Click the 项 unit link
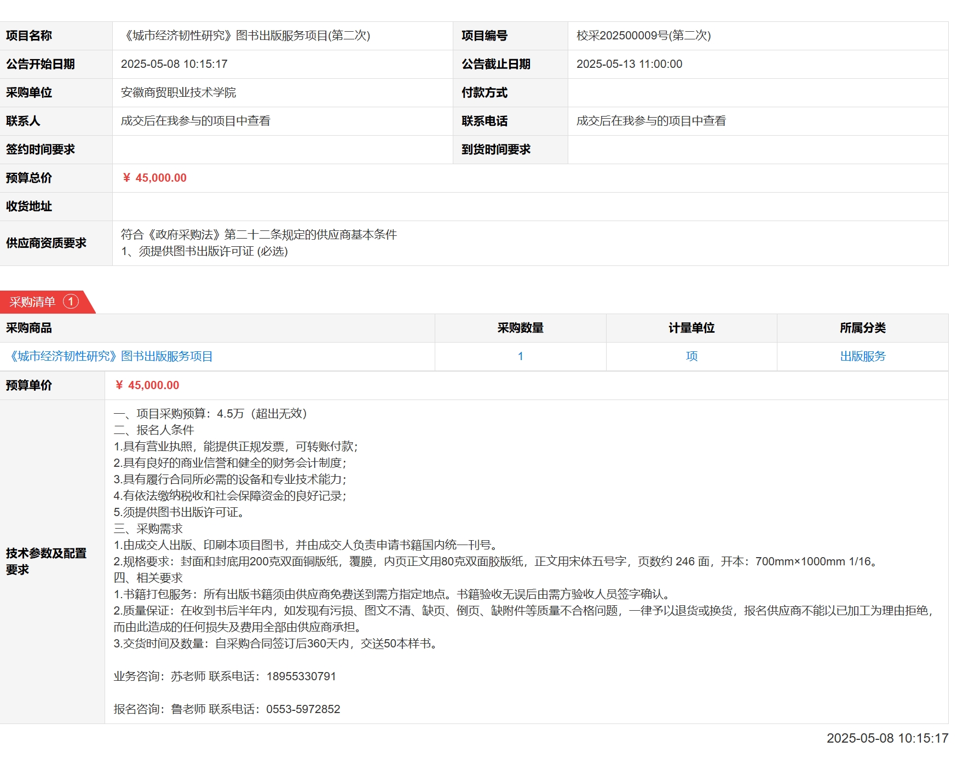 click(x=691, y=356)
